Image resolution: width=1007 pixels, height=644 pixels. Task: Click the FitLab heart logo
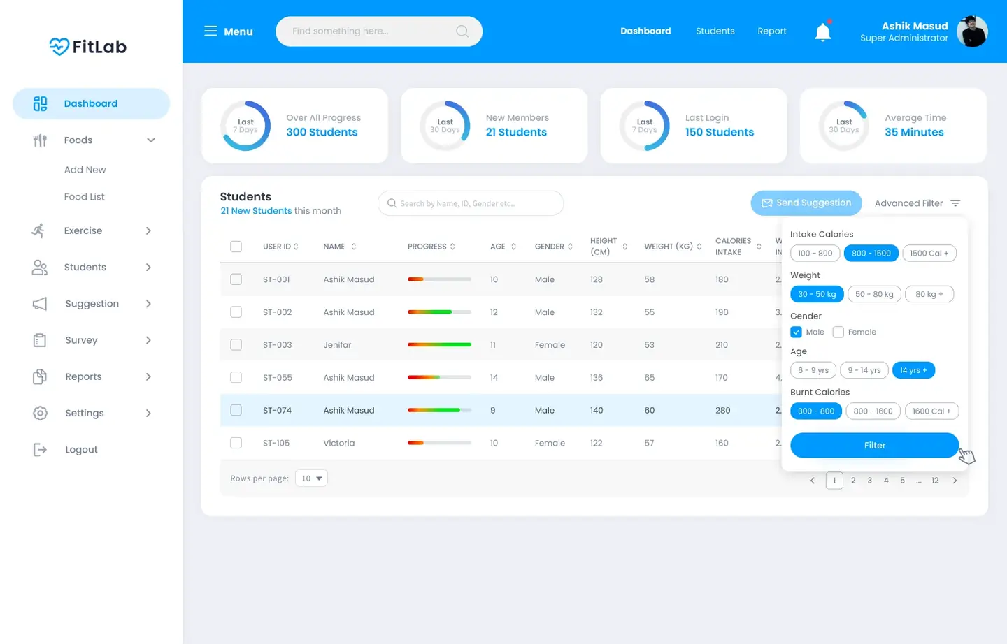pyautogui.click(x=59, y=47)
